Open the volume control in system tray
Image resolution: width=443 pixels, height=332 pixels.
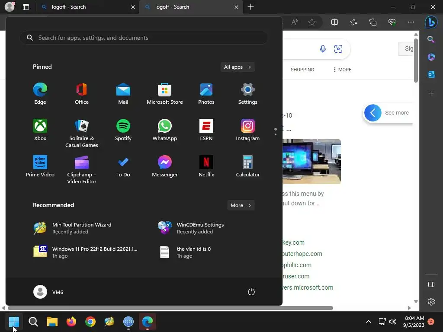pyautogui.click(x=393, y=321)
